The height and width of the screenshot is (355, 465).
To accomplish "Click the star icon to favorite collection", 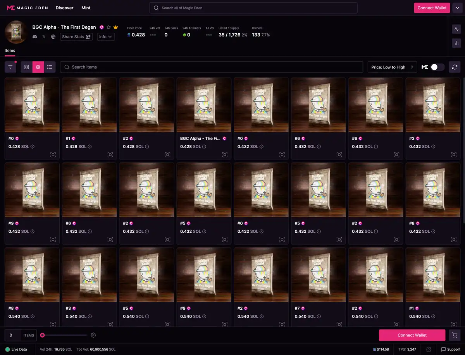I will coord(108,27).
